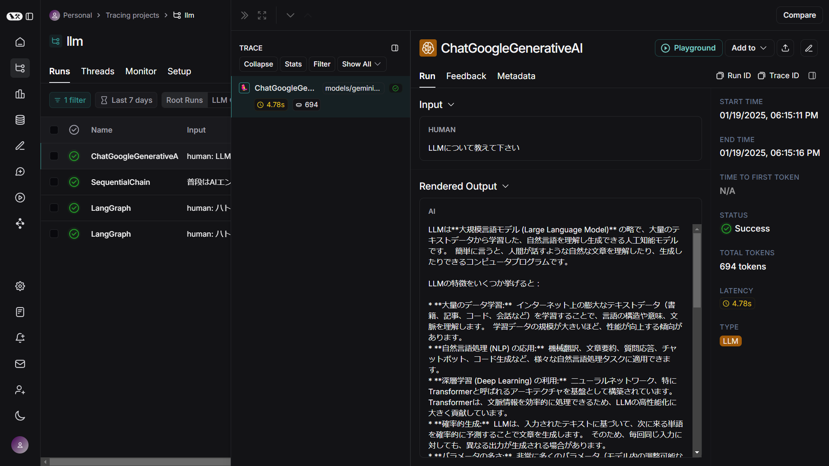
Task: Open Datasets database icon in sidebar
Action: pyautogui.click(x=20, y=120)
